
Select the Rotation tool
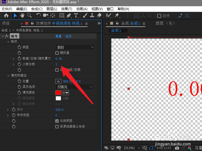(38, 16)
